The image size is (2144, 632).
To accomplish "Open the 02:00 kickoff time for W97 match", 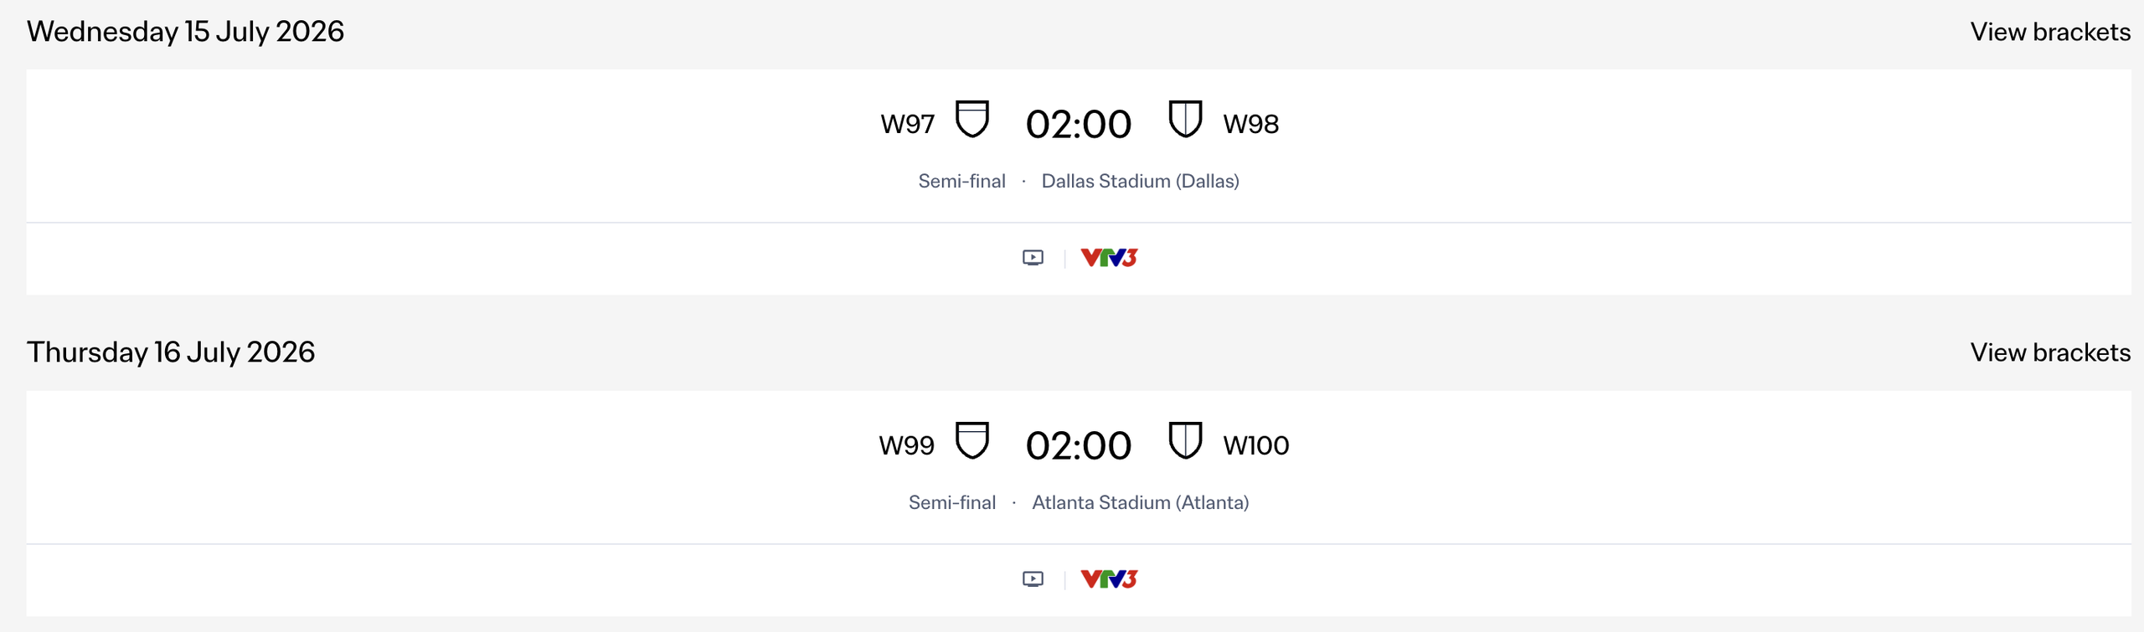I will tap(1079, 125).
